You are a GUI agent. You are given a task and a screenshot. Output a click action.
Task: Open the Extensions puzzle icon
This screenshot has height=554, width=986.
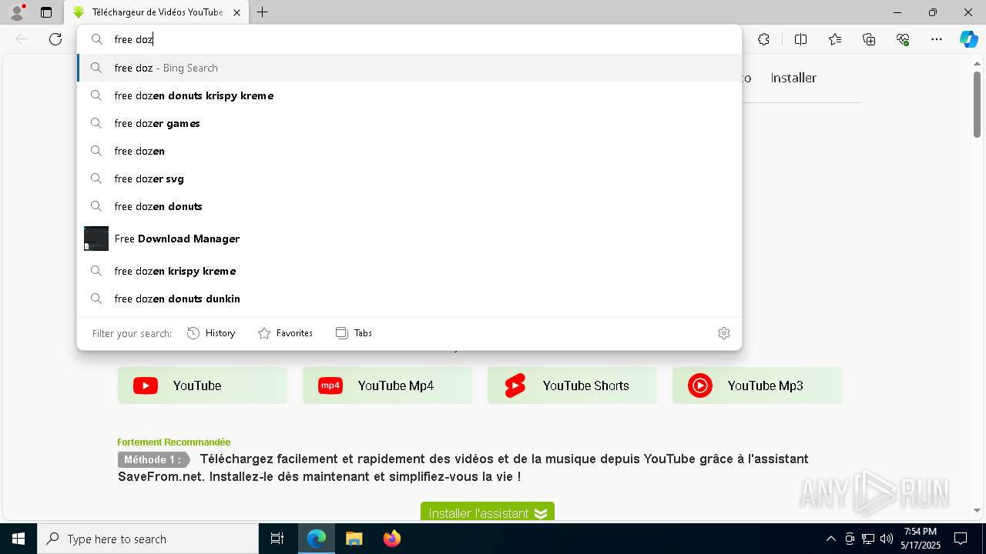(x=763, y=39)
